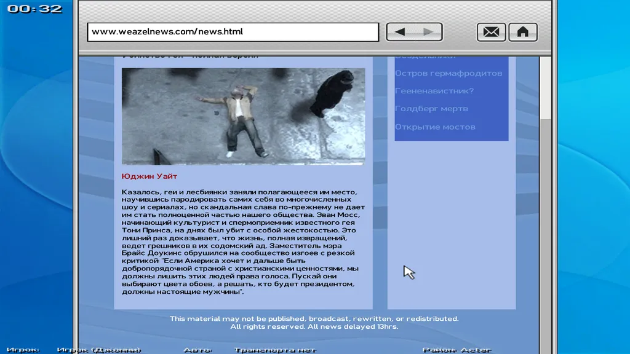Click the forward arrow navigation button
The image size is (630, 354).
click(429, 32)
